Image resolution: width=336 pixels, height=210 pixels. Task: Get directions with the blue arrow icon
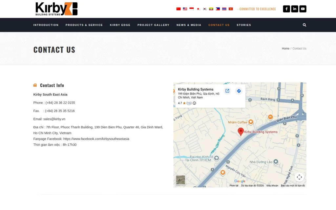tap(239, 91)
